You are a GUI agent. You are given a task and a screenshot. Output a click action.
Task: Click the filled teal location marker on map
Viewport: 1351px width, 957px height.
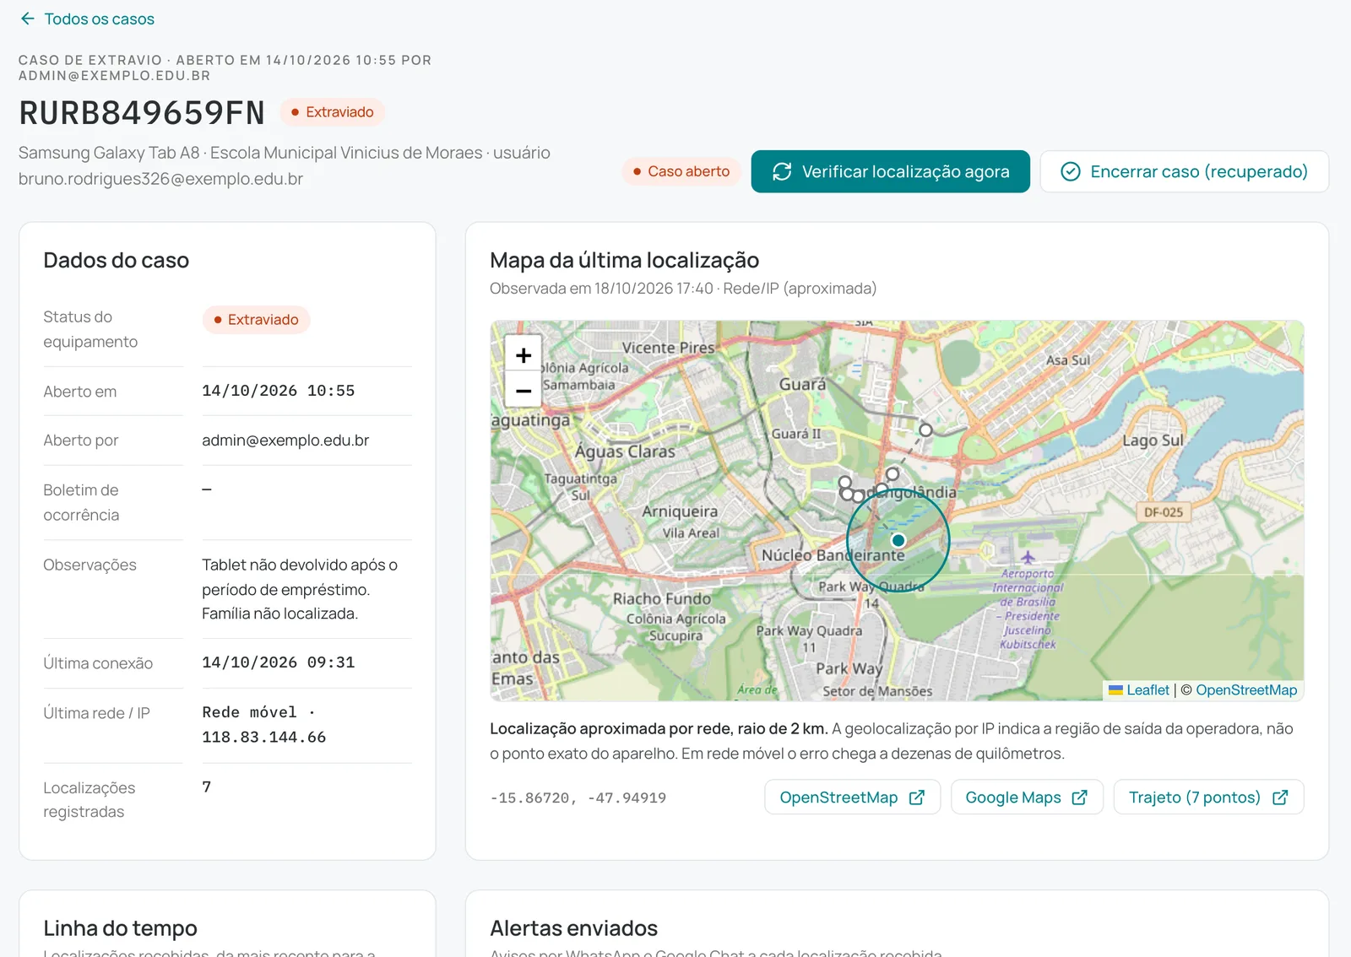[x=898, y=540]
